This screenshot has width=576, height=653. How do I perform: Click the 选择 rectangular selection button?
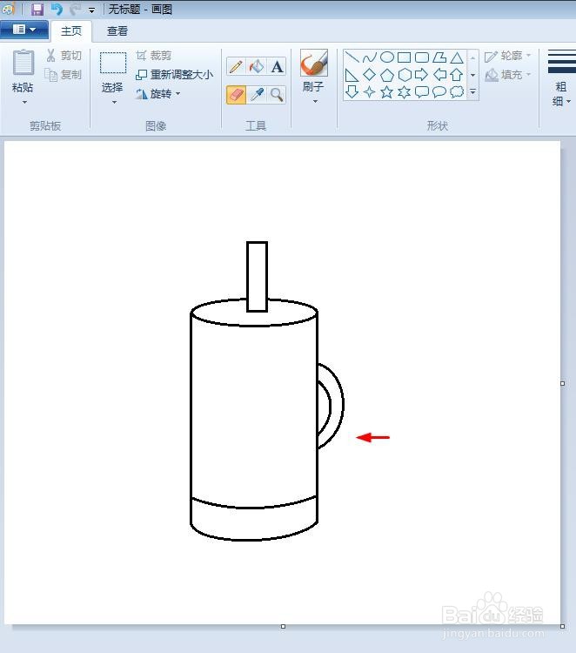(113, 70)
